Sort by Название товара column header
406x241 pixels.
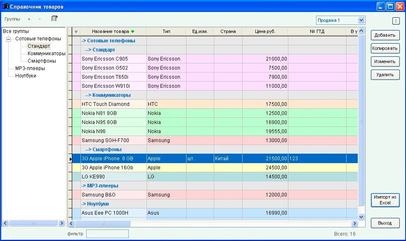(x=113, y=32)
